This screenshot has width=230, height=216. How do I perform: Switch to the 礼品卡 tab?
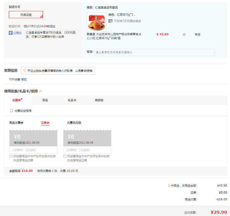72,100
